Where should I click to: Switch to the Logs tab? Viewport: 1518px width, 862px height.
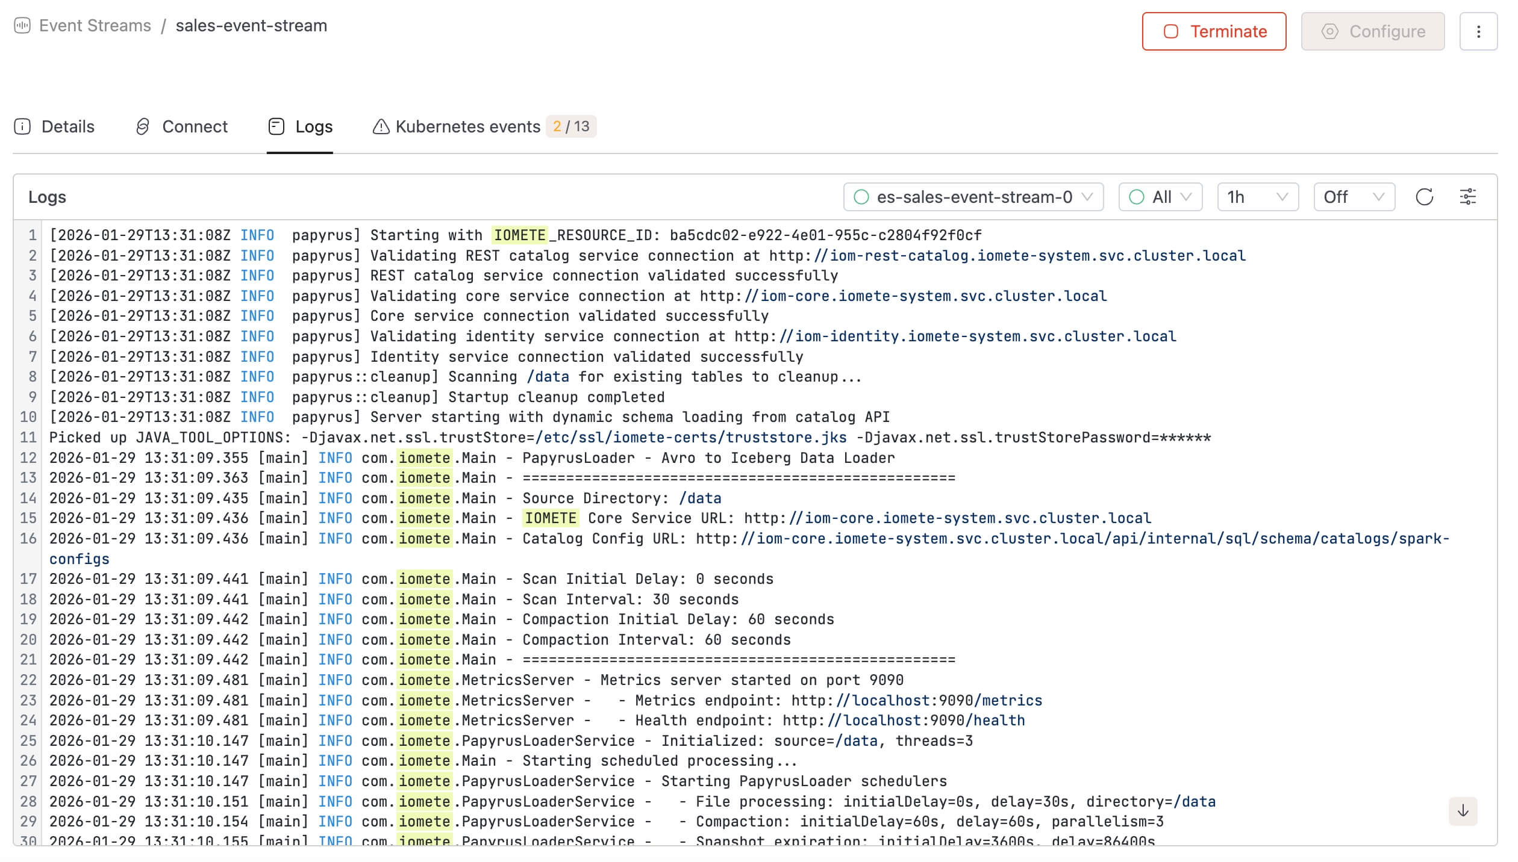coord(313,126)
